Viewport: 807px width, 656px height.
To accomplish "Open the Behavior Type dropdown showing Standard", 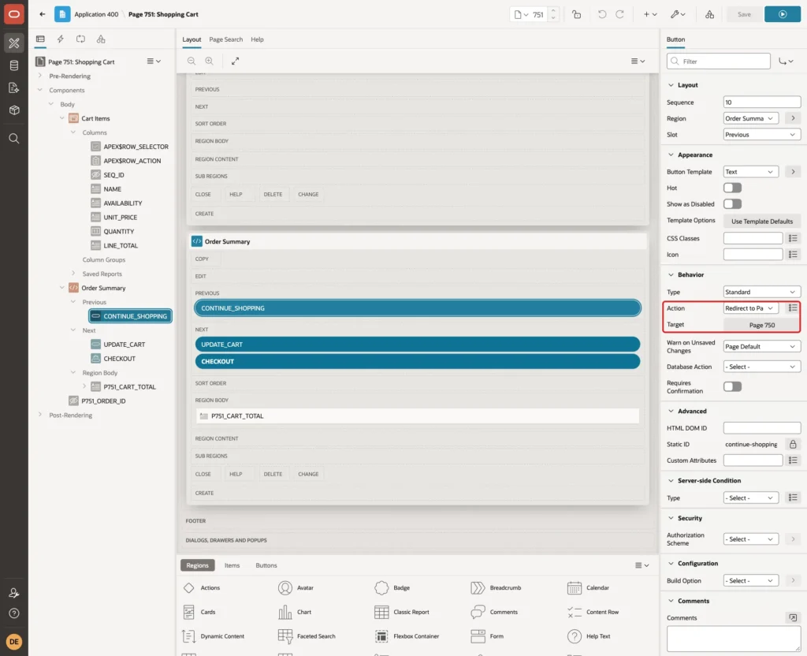I will point(762,292).
